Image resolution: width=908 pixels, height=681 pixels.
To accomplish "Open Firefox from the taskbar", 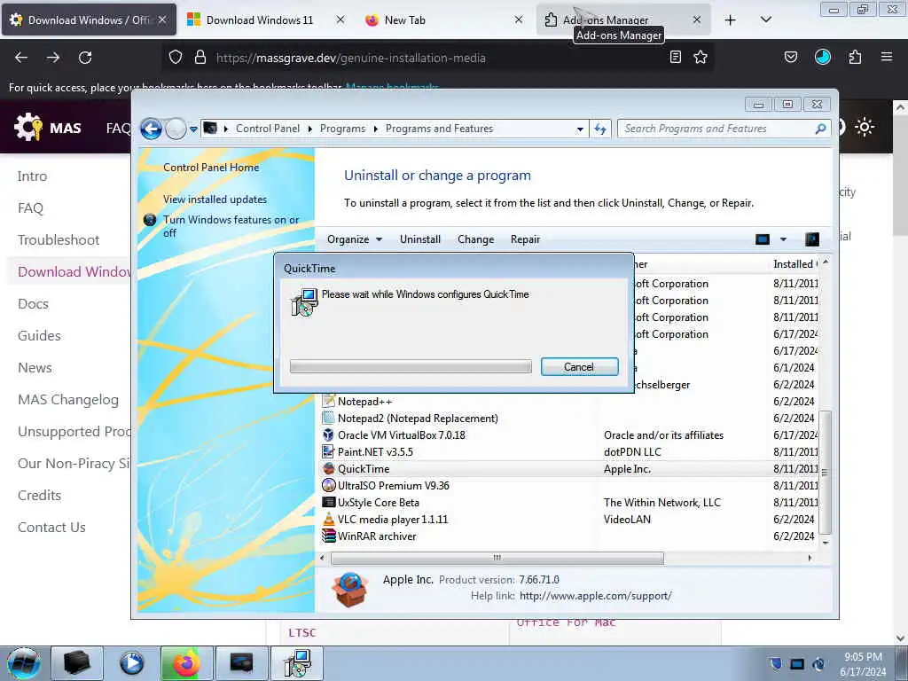I will (x=186, y=663).
